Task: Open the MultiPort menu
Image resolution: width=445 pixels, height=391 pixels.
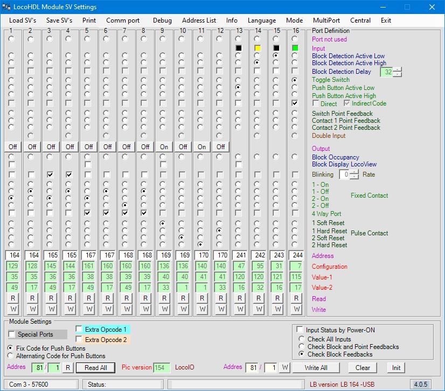Action: click(x=326, y=20)
